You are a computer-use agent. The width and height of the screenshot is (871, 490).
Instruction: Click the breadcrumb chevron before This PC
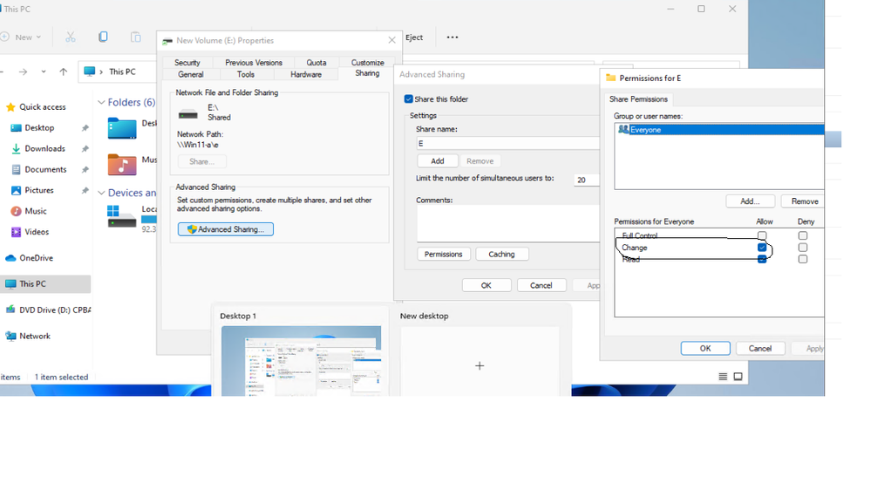pos(101,71)
